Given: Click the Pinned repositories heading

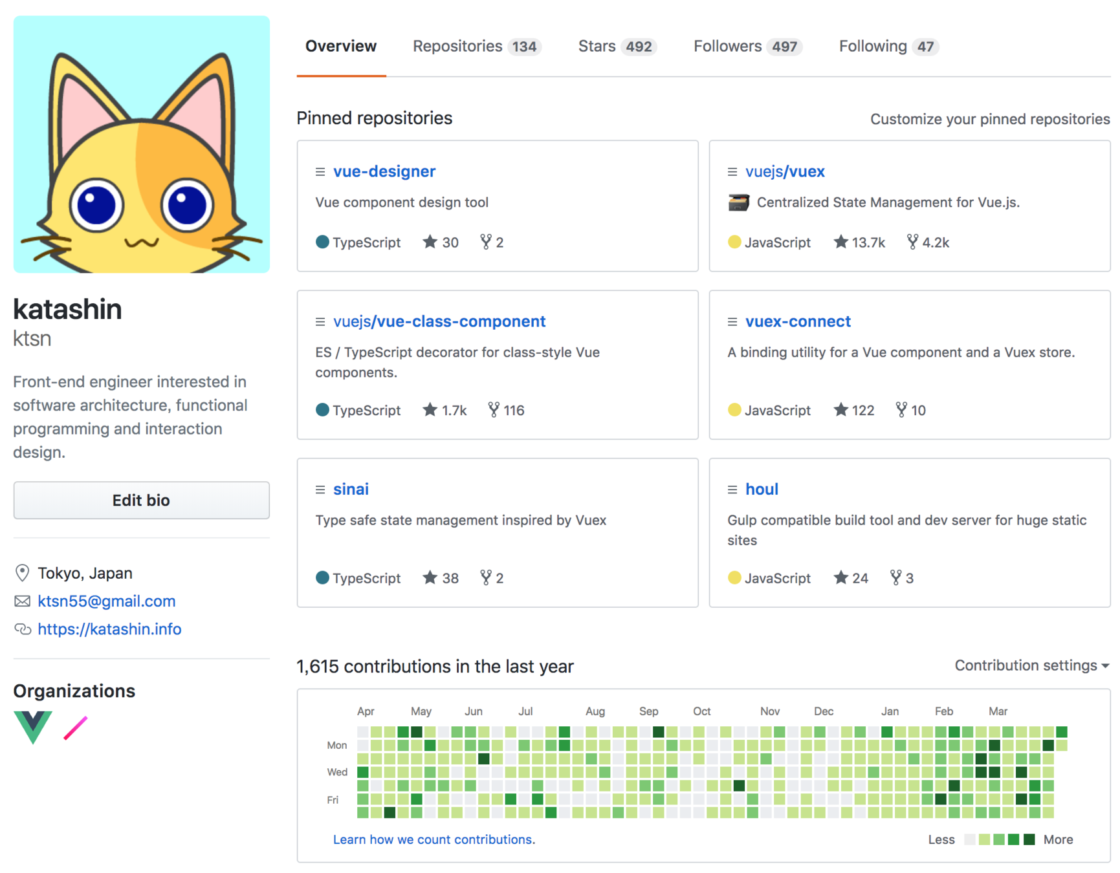Looking at the screenshot, I should click(375, 118).
